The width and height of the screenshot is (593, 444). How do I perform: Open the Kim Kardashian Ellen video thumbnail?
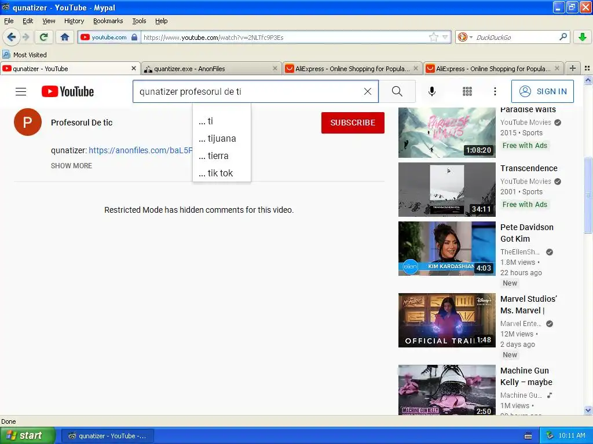coord(446,249)
